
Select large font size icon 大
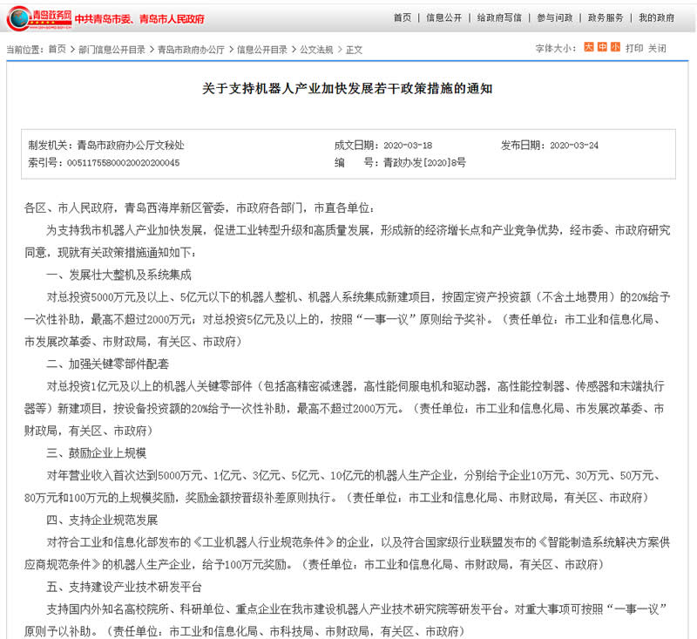point(589,48)
